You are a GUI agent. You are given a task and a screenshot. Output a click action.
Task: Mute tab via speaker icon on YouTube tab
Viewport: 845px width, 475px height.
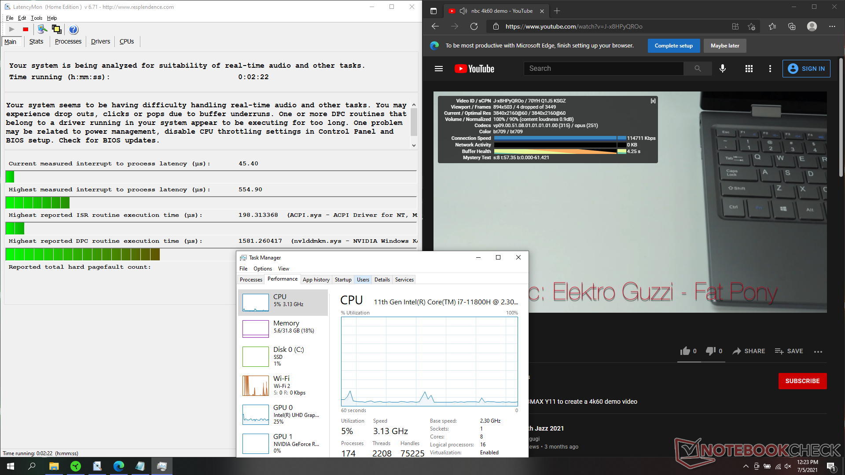point(463,11)
